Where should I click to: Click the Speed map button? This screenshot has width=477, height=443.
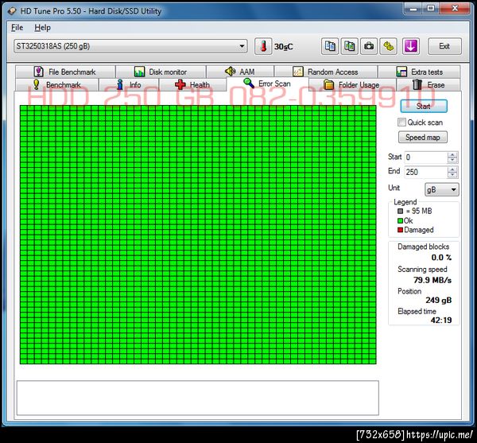(423, 138)
